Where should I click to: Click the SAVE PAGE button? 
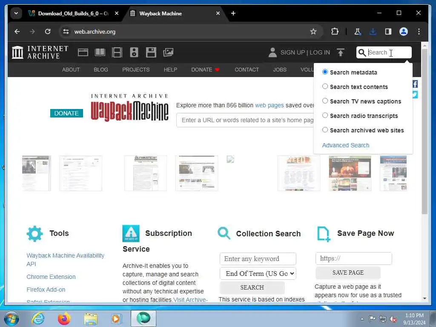[x=348, y=272]
